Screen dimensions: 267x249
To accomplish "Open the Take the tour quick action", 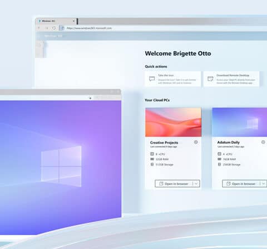I will pos(172,79).
